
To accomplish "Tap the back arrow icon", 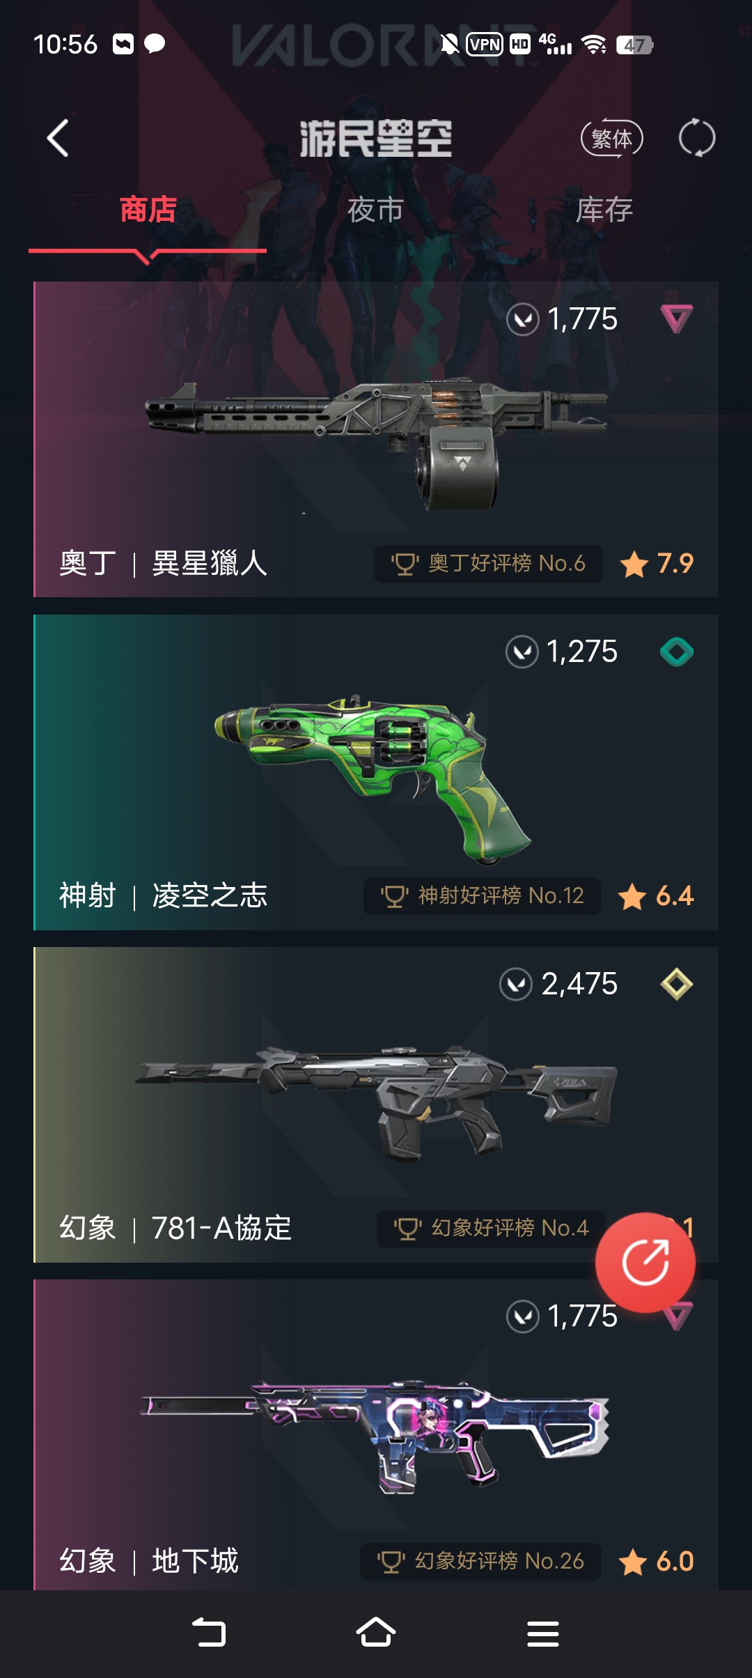I will point(58,138).
